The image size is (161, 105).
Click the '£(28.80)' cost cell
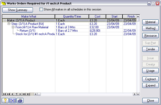click(97, 31)
